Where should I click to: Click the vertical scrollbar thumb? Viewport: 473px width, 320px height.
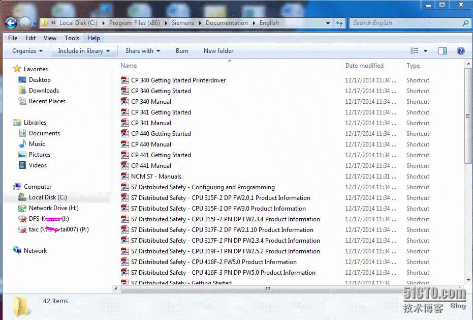[468, 115]
